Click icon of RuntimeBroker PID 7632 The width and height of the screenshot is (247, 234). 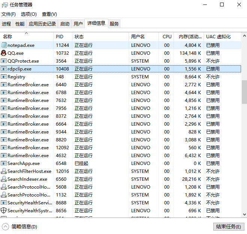coord(4,100)
